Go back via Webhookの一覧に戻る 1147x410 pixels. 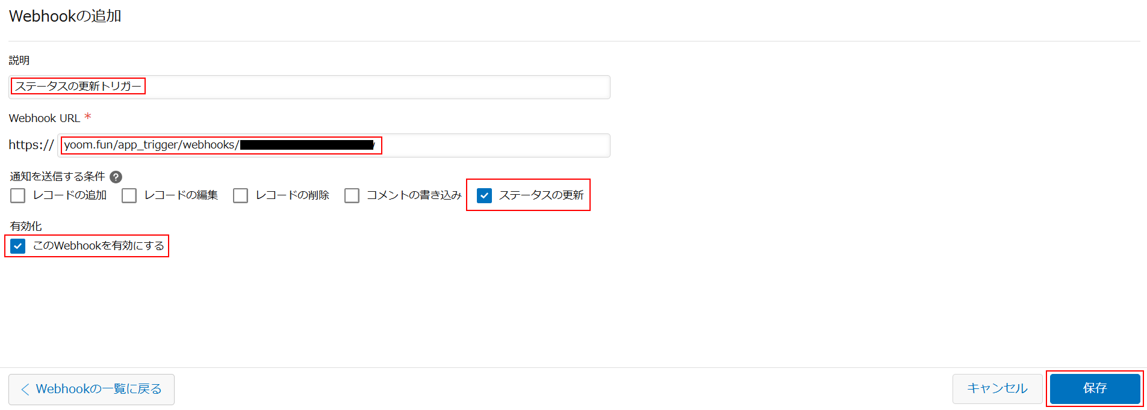[x=92, y=390]
